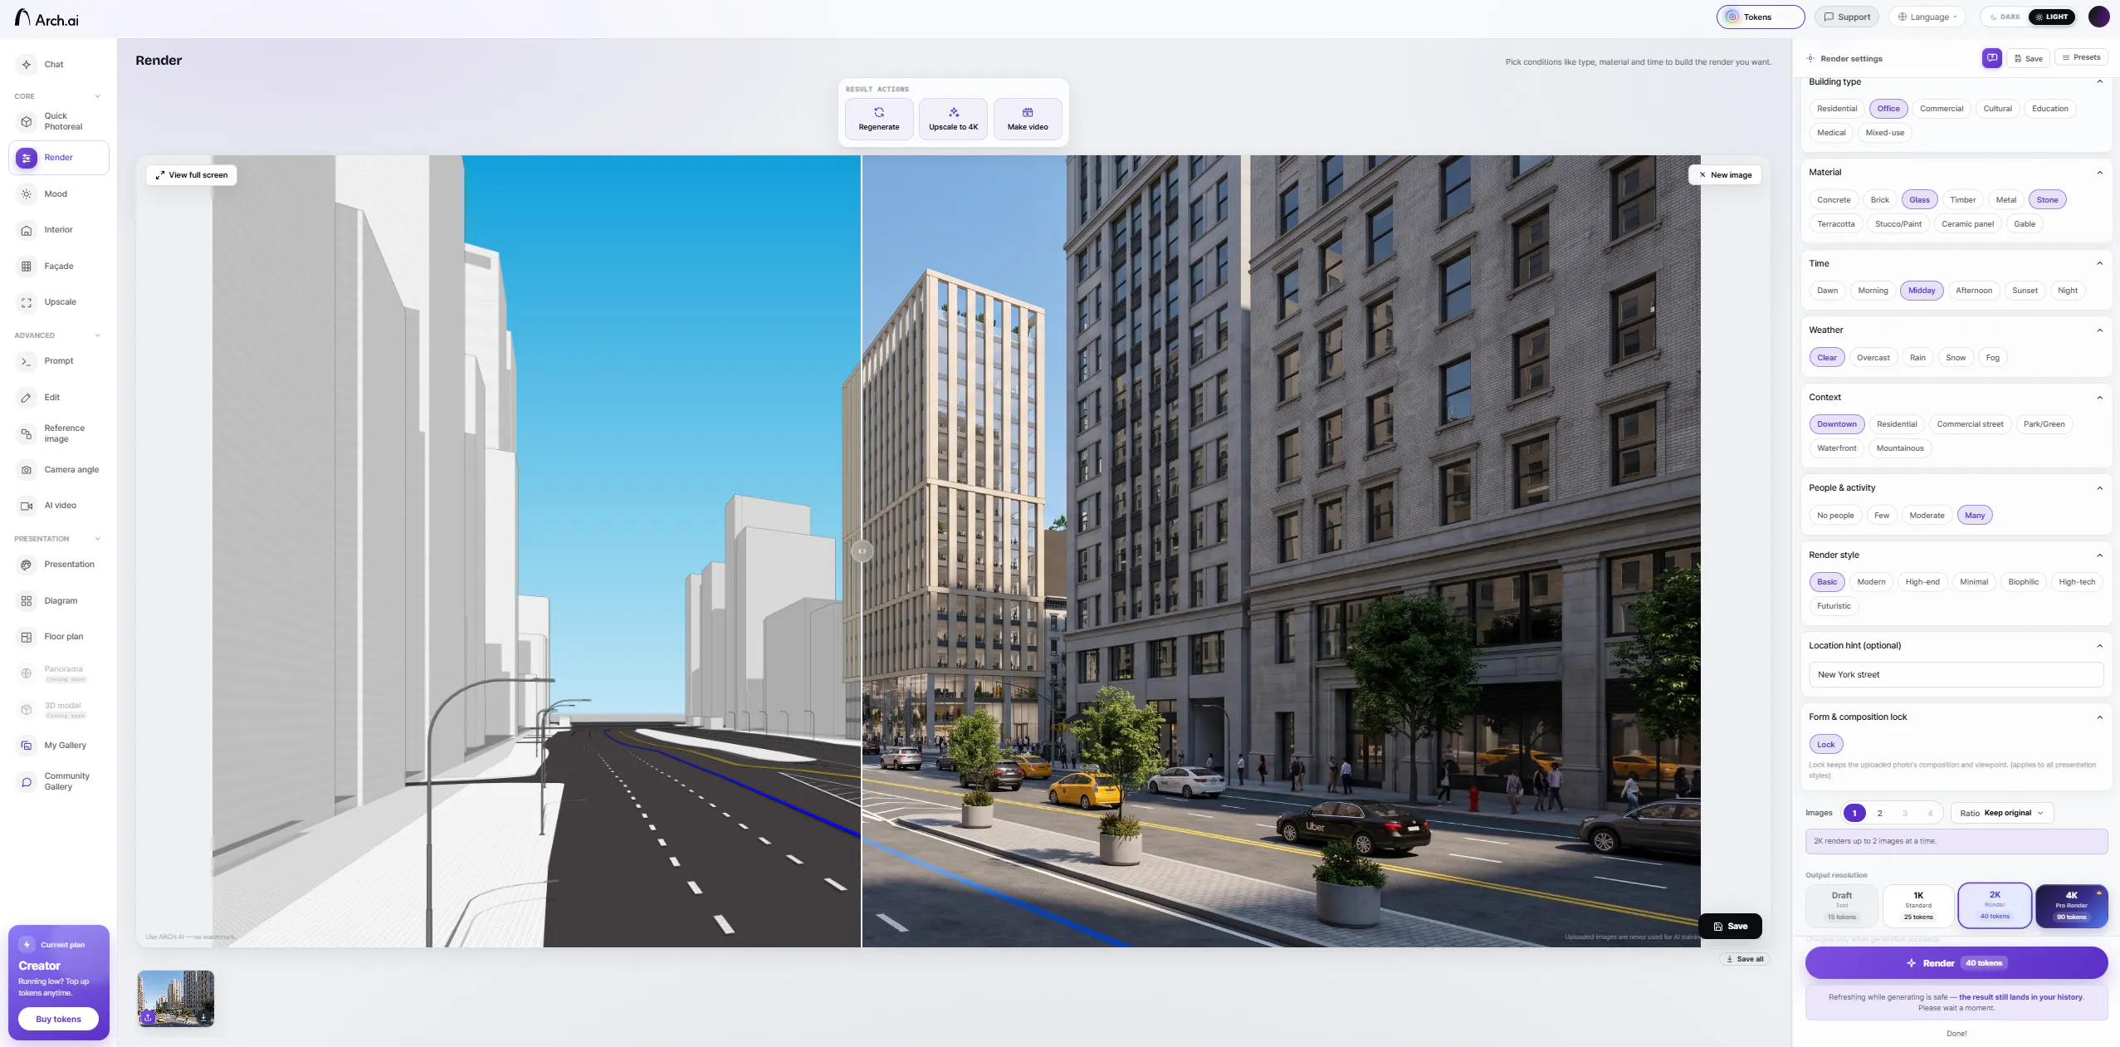Click the Community Gallery speech icon
Viewport: 2120px width, 1047px height.
coord(27,782)
